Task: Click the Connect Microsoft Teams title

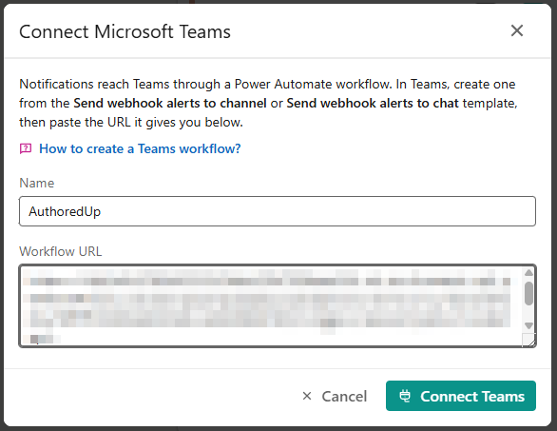Action: coord(125,31)
